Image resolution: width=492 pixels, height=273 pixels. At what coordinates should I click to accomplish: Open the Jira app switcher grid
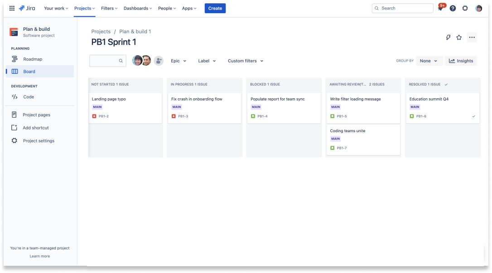[x=11, y=8]
